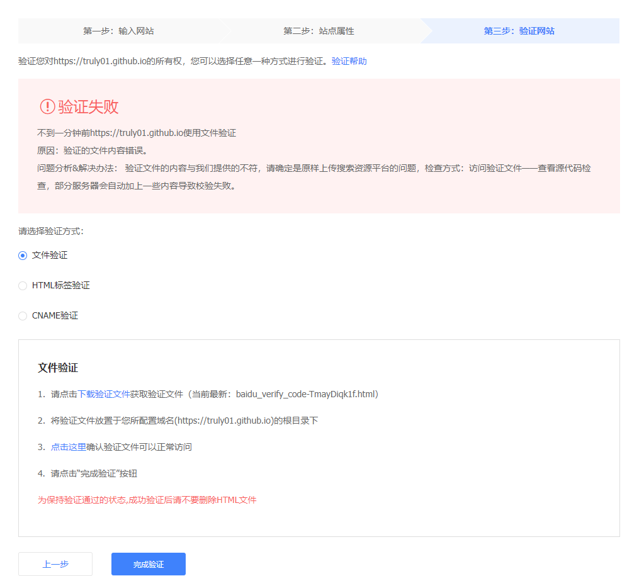The height and width of the screenshot is (576, 627).
Task: Click the baidu_verify_code filename text
Action: click(x=306, y=394)
